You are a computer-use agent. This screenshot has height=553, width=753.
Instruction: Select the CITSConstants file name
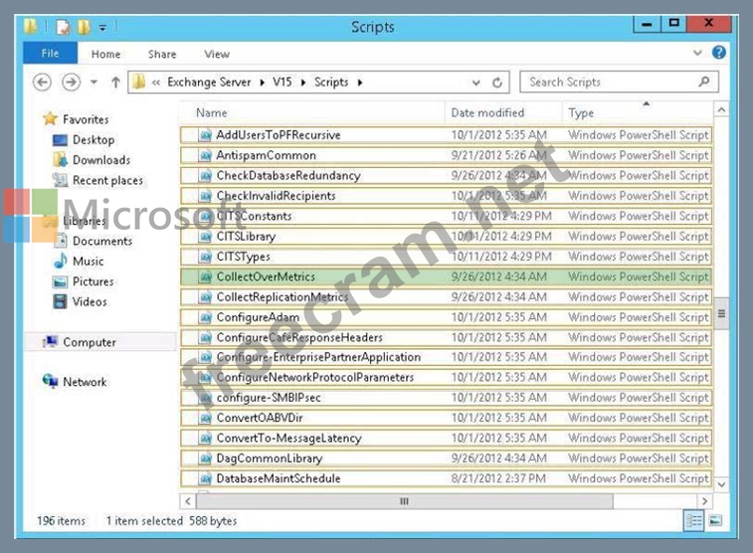[x=254, y=216]
